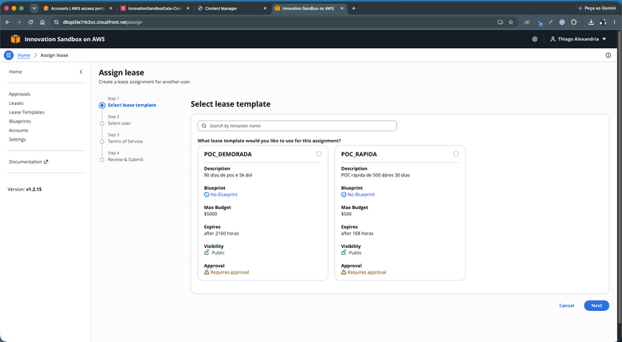Click the approval warning icon in POC_DEMORADA
This screenshot has width=622, height=342.
pyautogui.click(x=207, y=272)
